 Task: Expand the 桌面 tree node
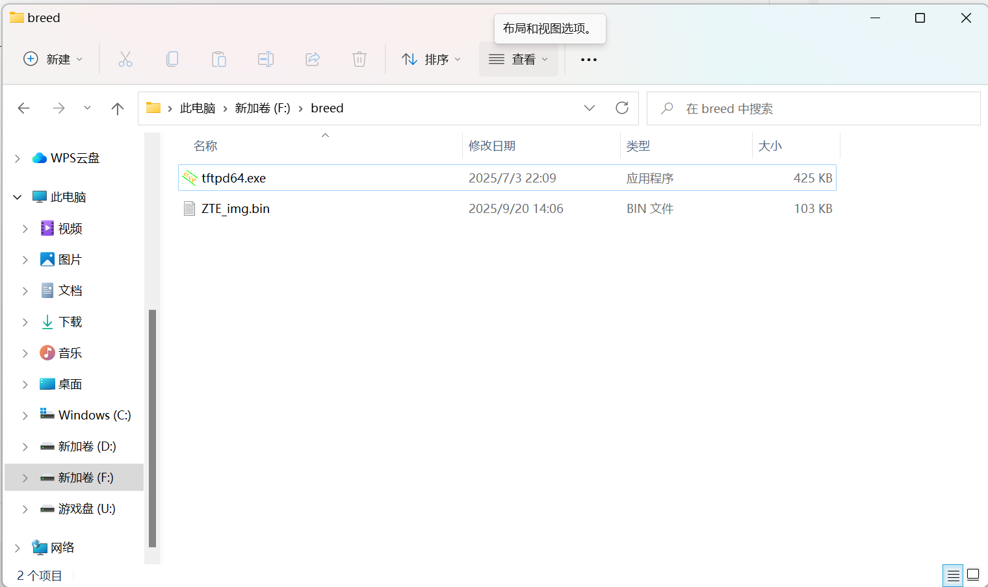(25, 384)
